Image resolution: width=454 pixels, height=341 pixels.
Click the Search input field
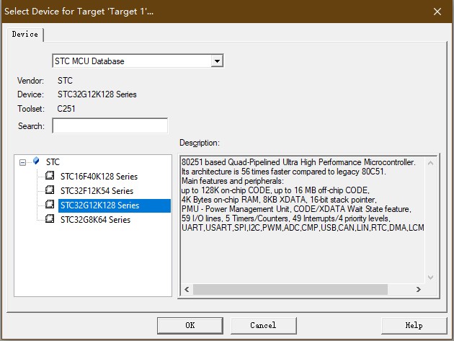tap(110, 125)
